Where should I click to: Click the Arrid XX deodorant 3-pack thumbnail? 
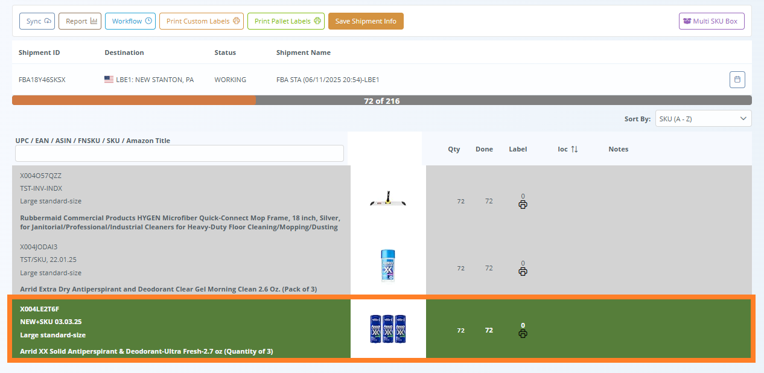(387, 329)
